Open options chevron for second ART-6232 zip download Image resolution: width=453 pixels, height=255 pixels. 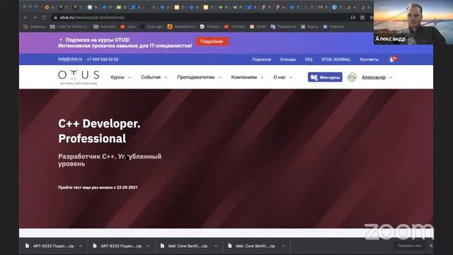coord(149,246)
